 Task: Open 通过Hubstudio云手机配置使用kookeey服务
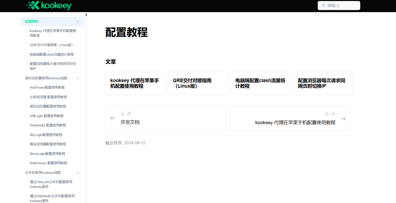pos(52,198)
